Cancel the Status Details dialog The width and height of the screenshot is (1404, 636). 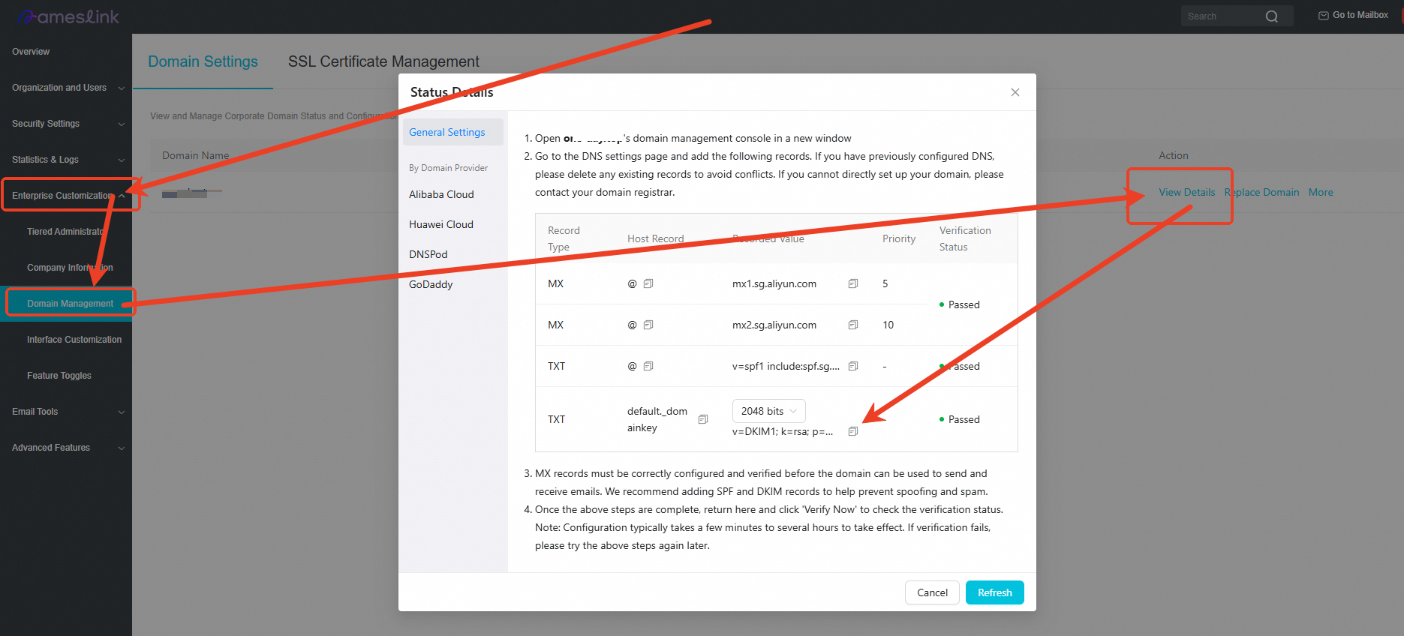pyautogui.click(x=932, y=592)
